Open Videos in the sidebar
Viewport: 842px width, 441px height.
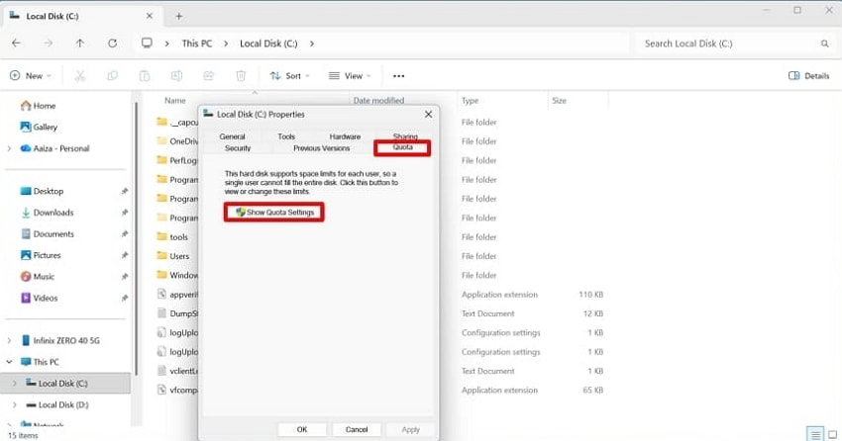tap(39, 298)
